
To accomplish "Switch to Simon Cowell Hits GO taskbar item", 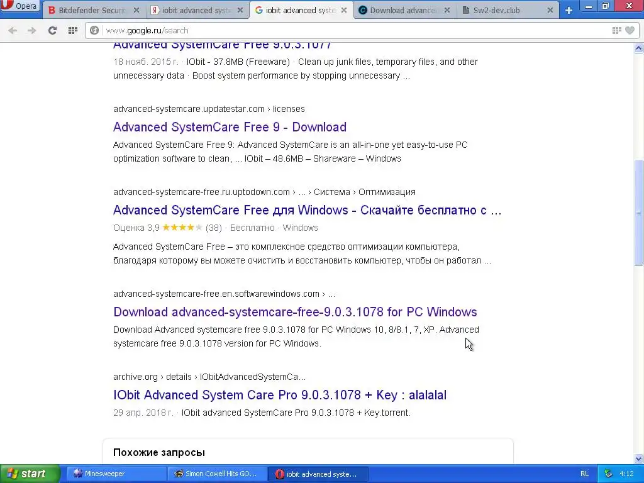I will [217, 474].
